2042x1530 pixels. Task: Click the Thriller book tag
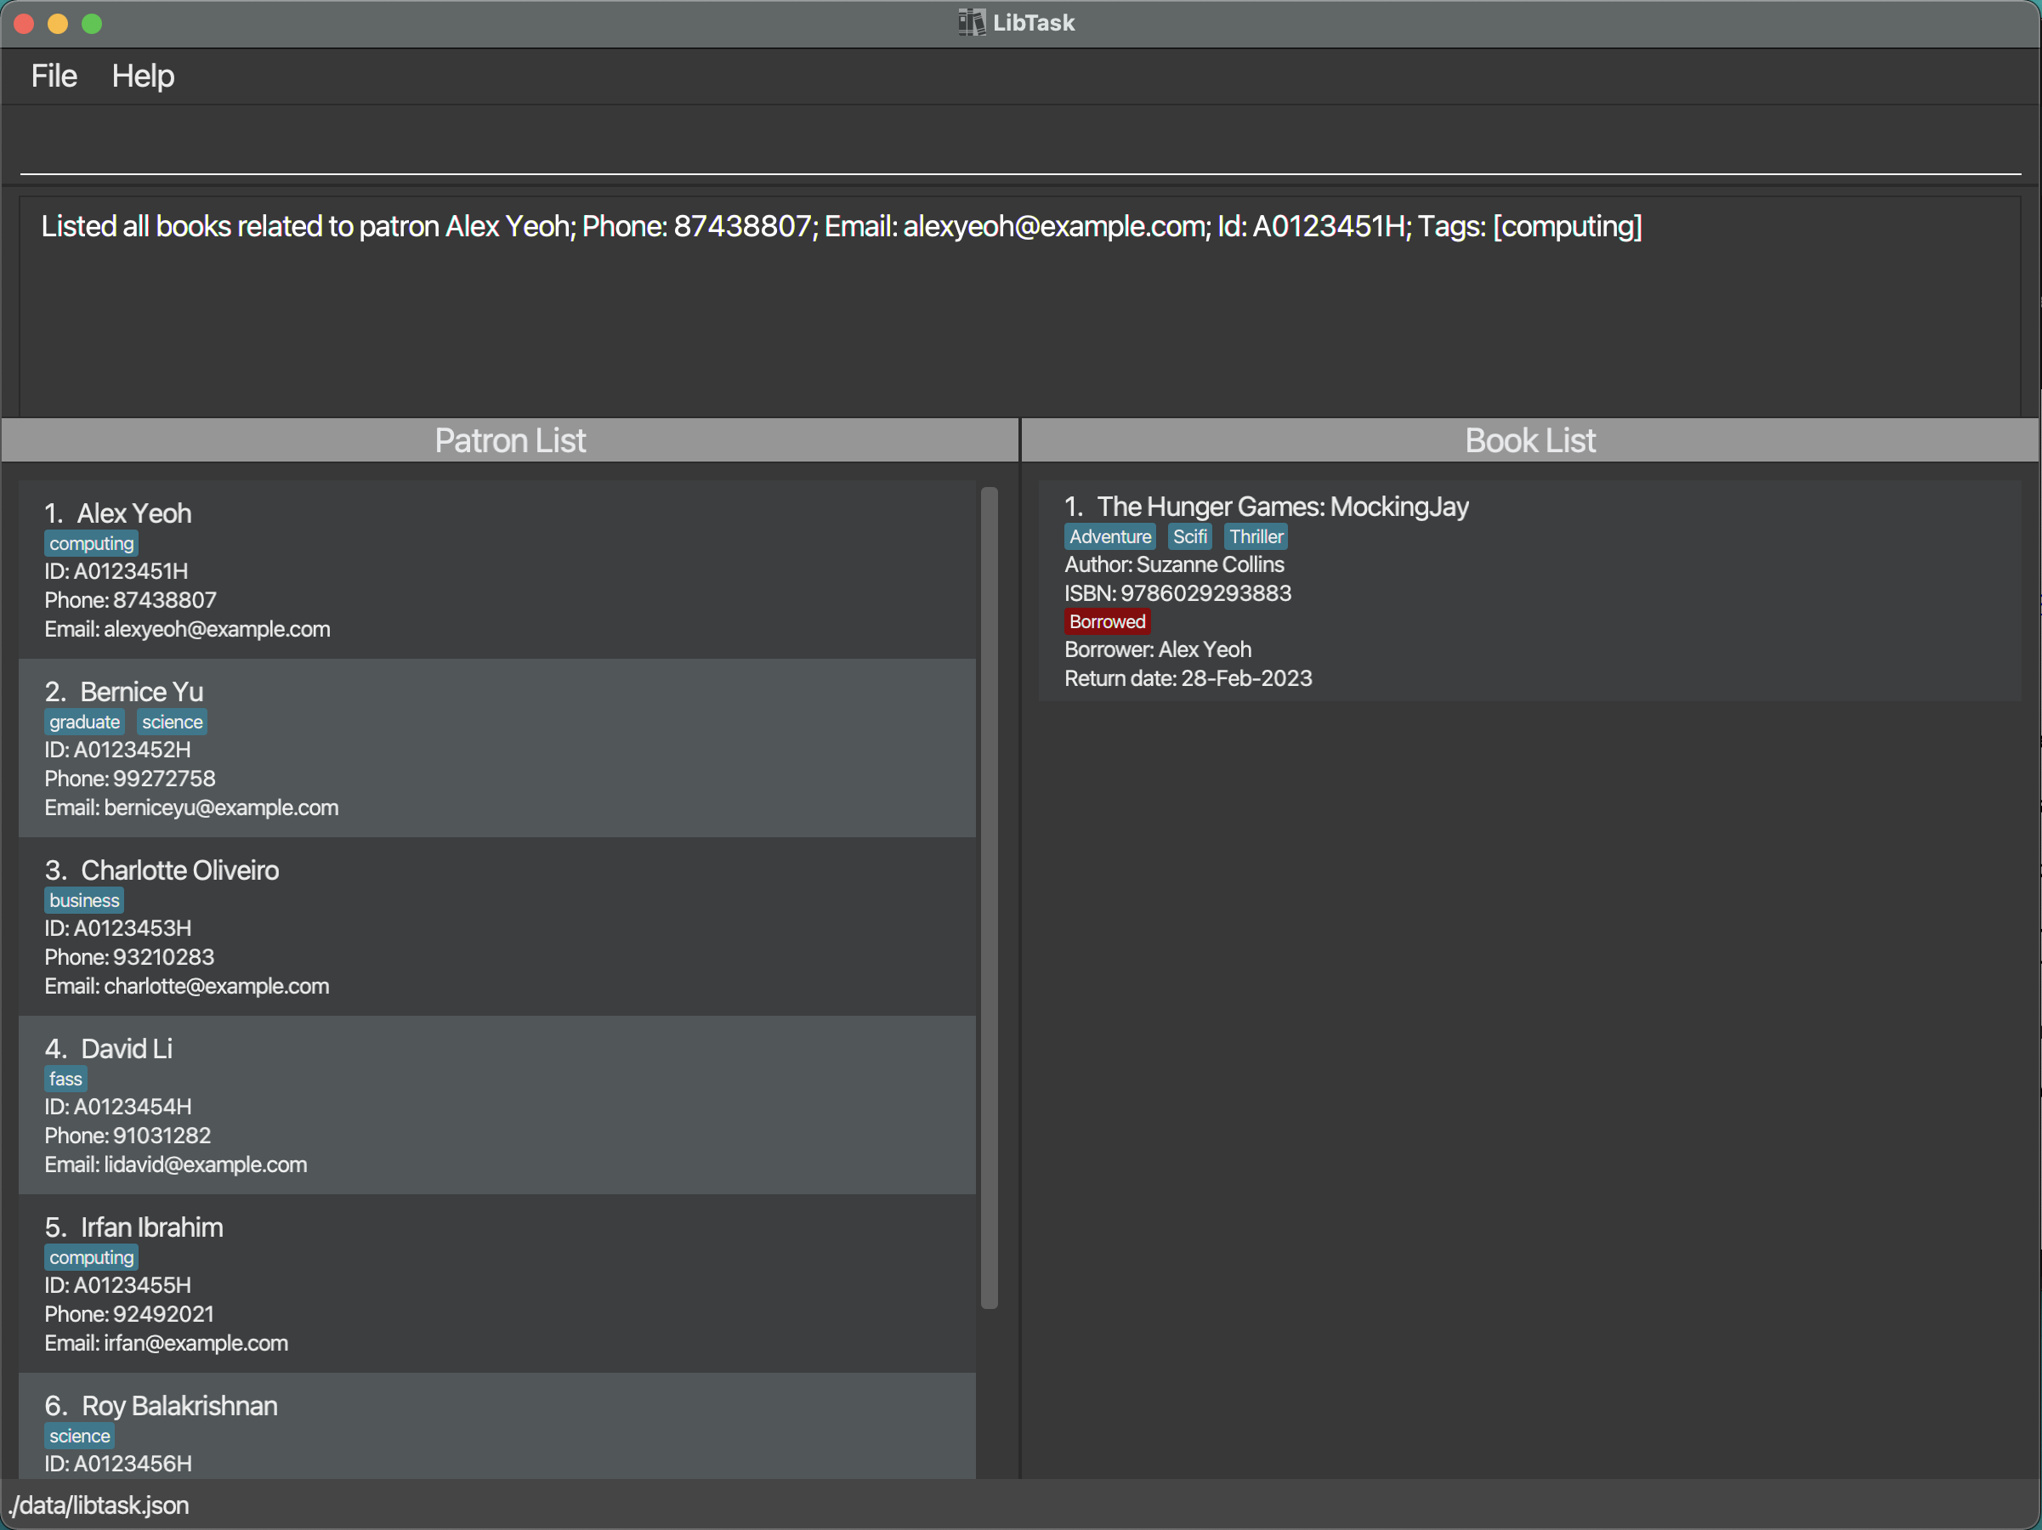pos(1256,536)
